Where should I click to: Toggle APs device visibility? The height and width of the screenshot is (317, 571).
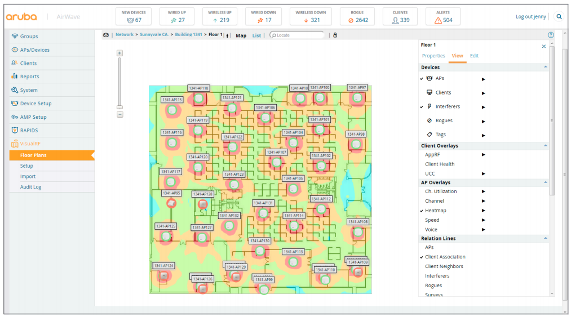click(440, 78)
